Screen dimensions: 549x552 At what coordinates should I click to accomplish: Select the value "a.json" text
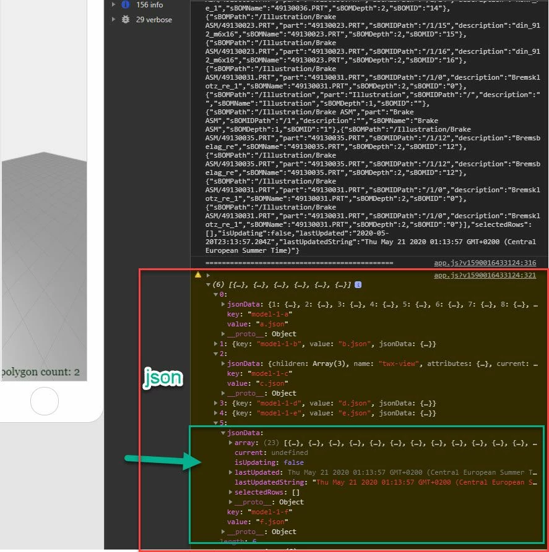tap(272, 324)
